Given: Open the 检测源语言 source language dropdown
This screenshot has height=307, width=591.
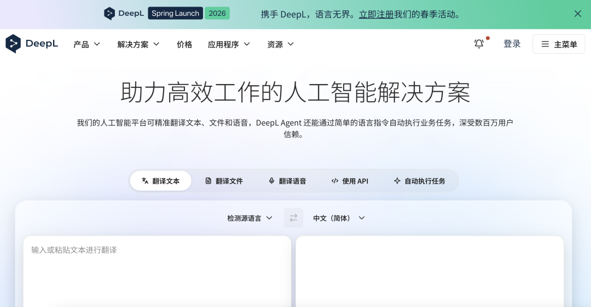Looking at the screenshot, I should click(250, 218).
